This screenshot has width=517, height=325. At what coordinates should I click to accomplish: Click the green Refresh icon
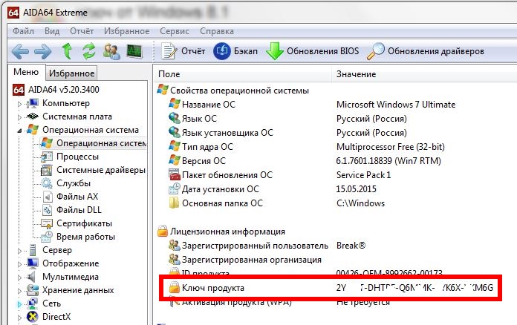click(89, 51)
